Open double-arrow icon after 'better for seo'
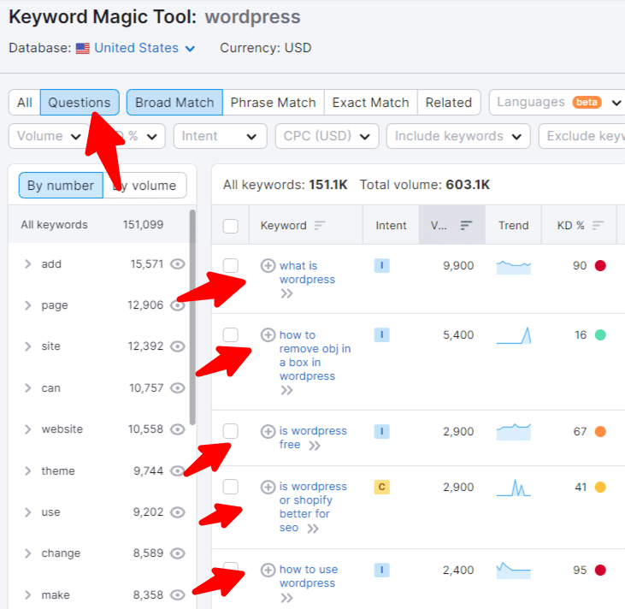The image size is (625, 609). (313, 529)
